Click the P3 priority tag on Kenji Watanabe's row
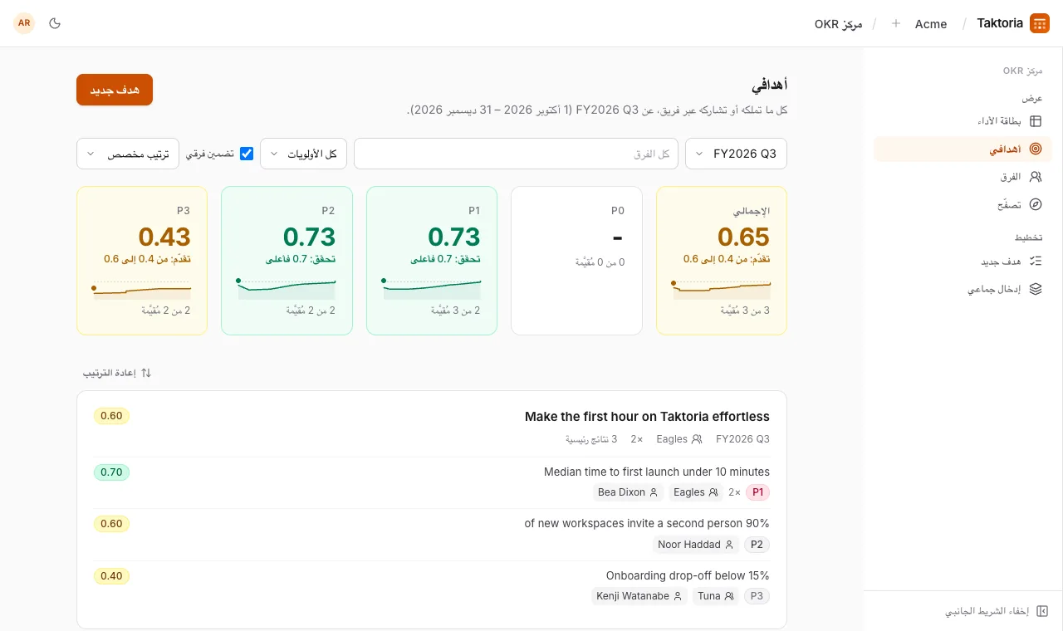This screenshot has height=631, width=1063. pos(757,596)
